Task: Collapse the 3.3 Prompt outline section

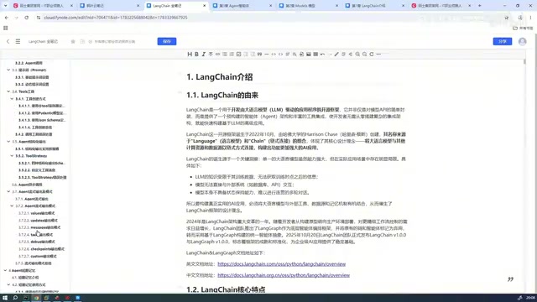Action: point(8,70)
